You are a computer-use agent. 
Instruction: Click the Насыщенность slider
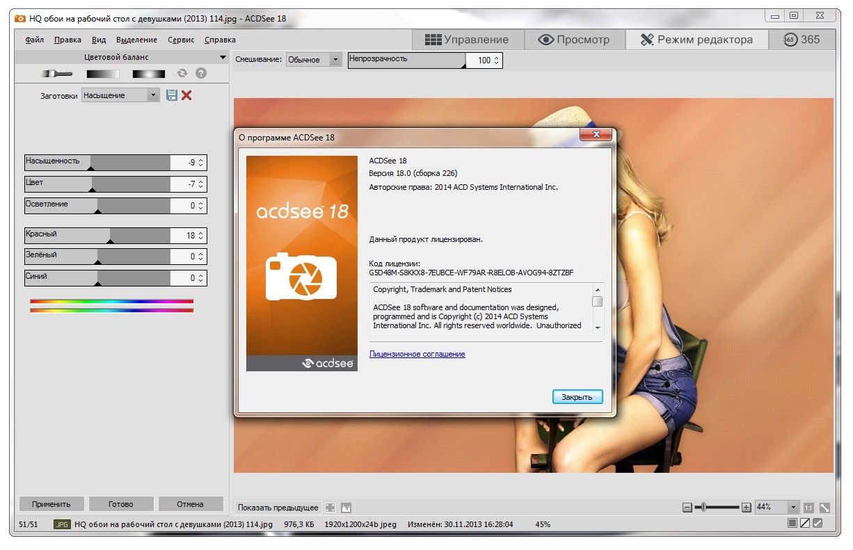coord(97,163)
